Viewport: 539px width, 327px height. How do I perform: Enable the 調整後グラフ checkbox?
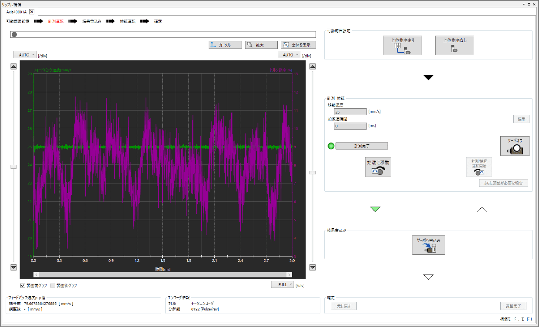tap(53, 286)
